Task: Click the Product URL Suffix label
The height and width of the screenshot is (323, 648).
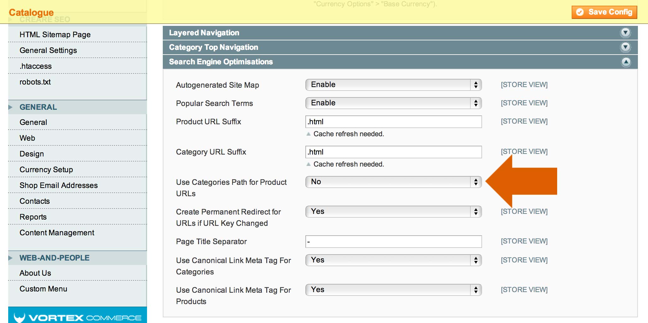Action: coord(209,122)
